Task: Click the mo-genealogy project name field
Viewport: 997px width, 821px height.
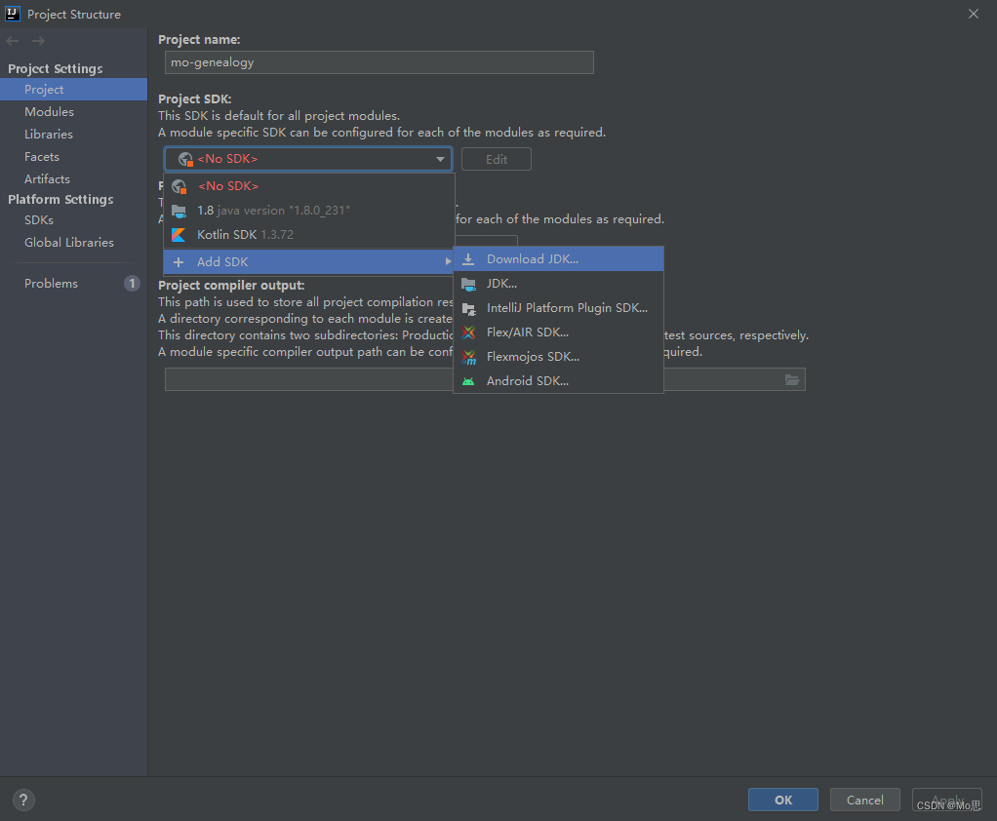Action: [x=379, y=62]
